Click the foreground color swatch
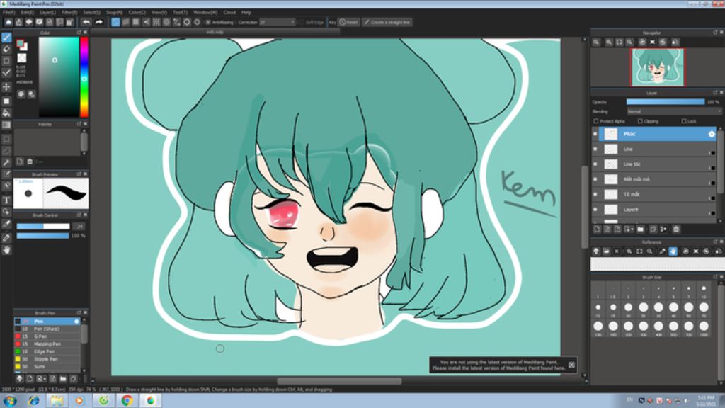Screen dimensions: 725x408 [x=20, y=43]
